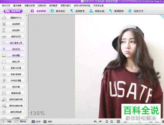Screen dimensions: 164x125
Task: Click the 逆时针旋转90度 icon
Action: point(4,99)
